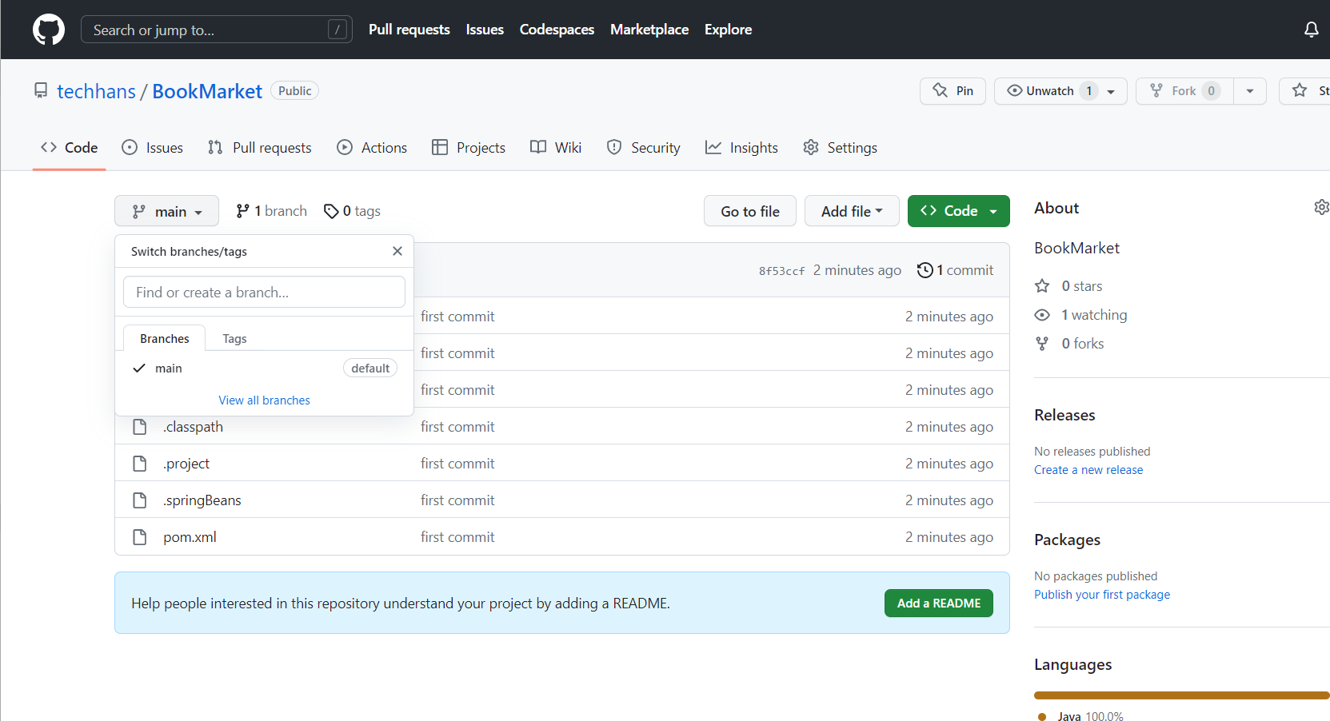
Task: Open the About section settings gear
Action: coord(1322,207)
